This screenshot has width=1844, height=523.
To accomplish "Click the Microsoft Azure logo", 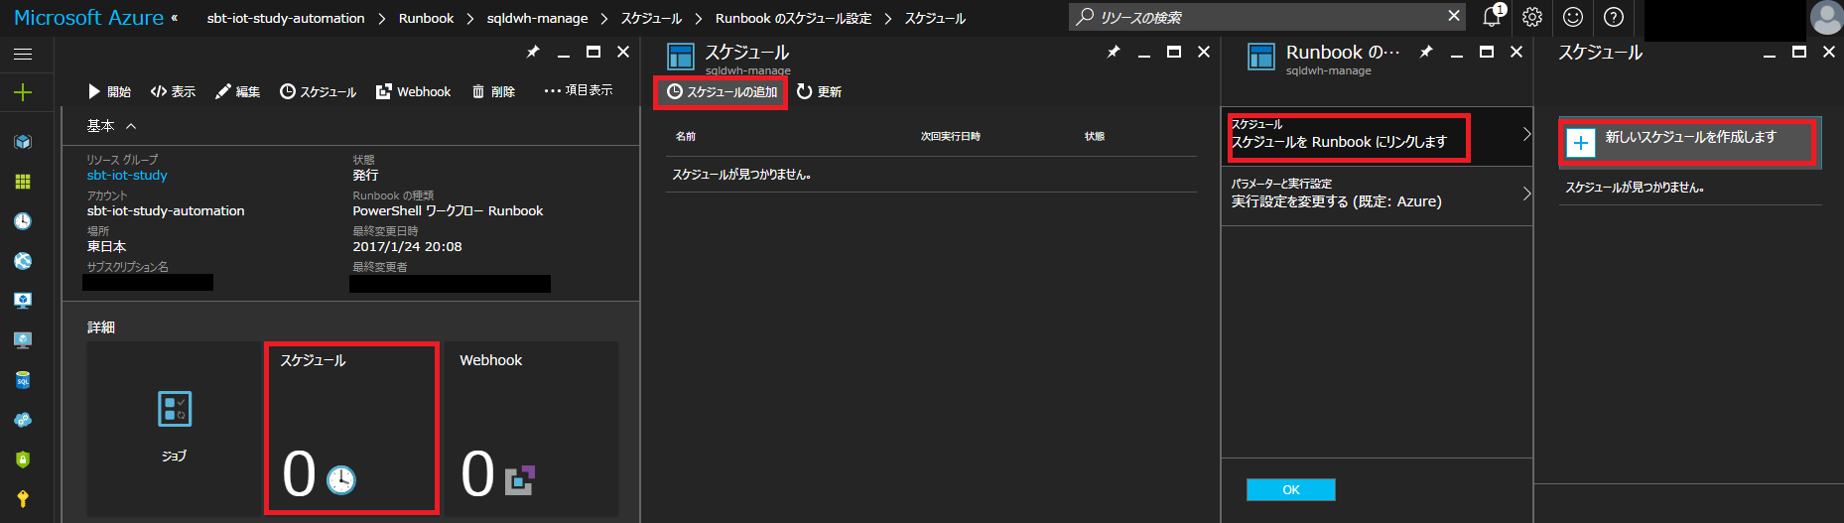I will (x=88, y=18).
